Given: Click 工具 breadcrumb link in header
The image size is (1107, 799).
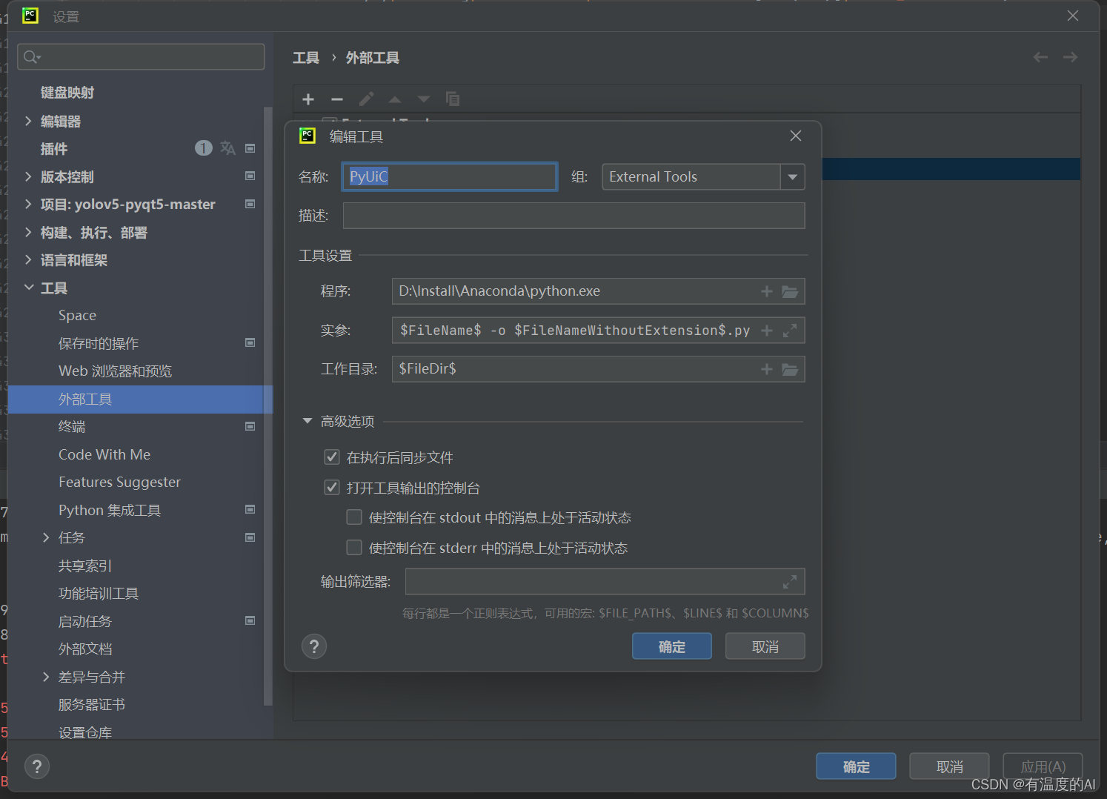Looking at the screenshot, I should click(x=306, y=58).
